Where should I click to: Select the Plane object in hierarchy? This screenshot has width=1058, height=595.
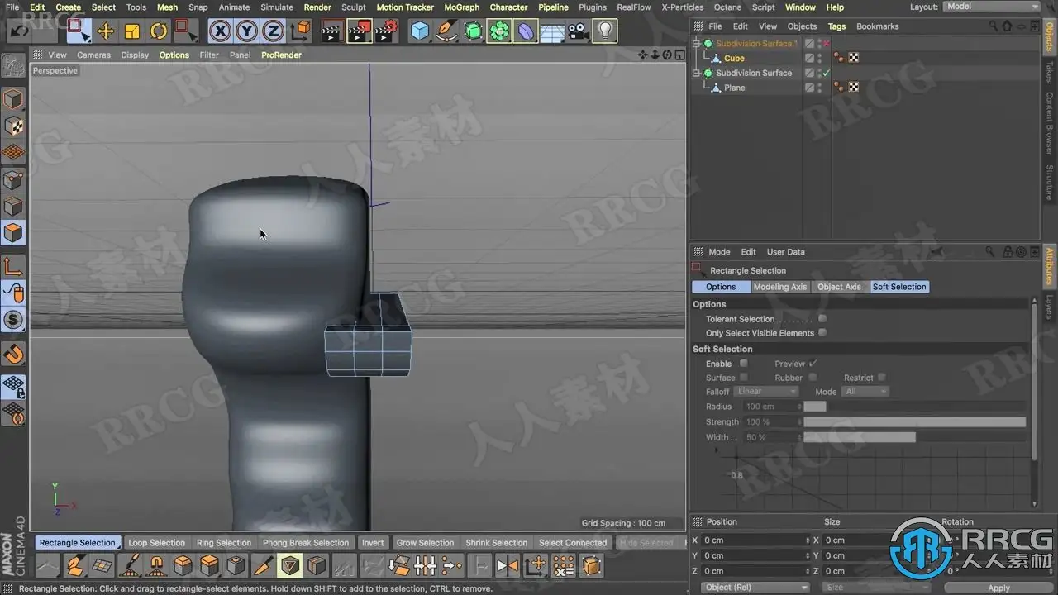pos(734,88)
